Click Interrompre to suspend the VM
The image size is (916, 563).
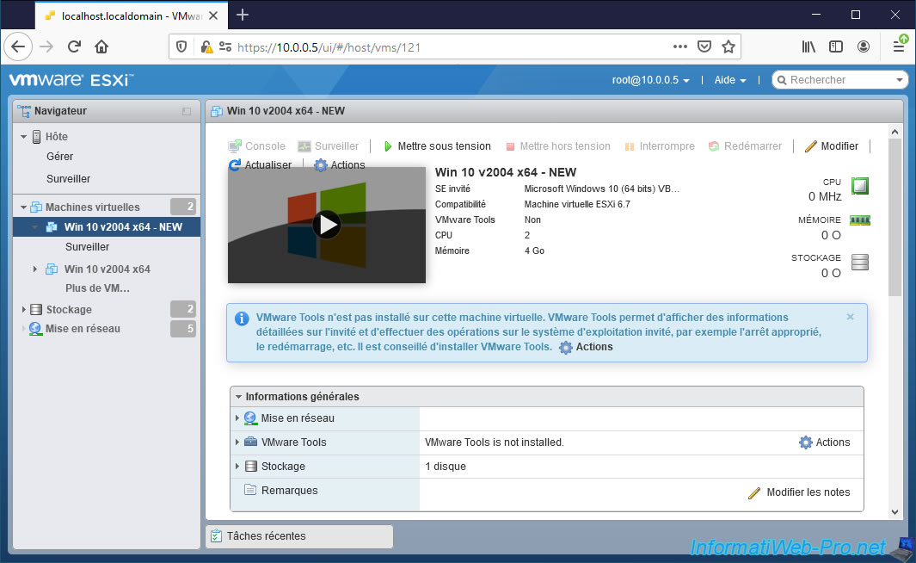tap(660, 146)
